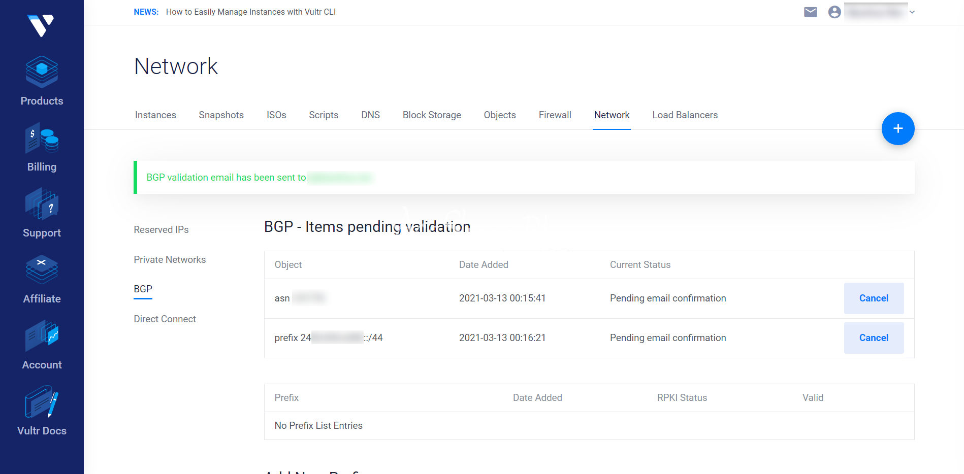
Task: Click the Vultr logo icon
Action: point(41,25)
